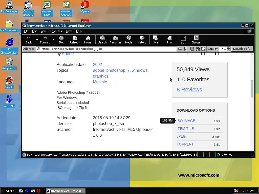Click Opera icon in quick launch
Image resolution: width=259 pixels, height=194 pixels.
click(x=38, y=191)
